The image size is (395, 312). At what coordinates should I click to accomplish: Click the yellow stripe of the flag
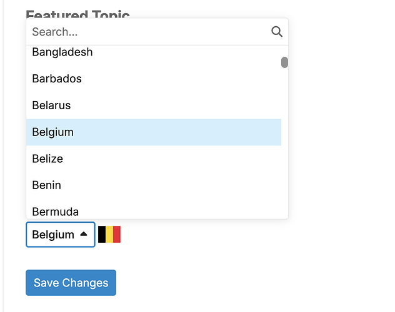(109, 235)
